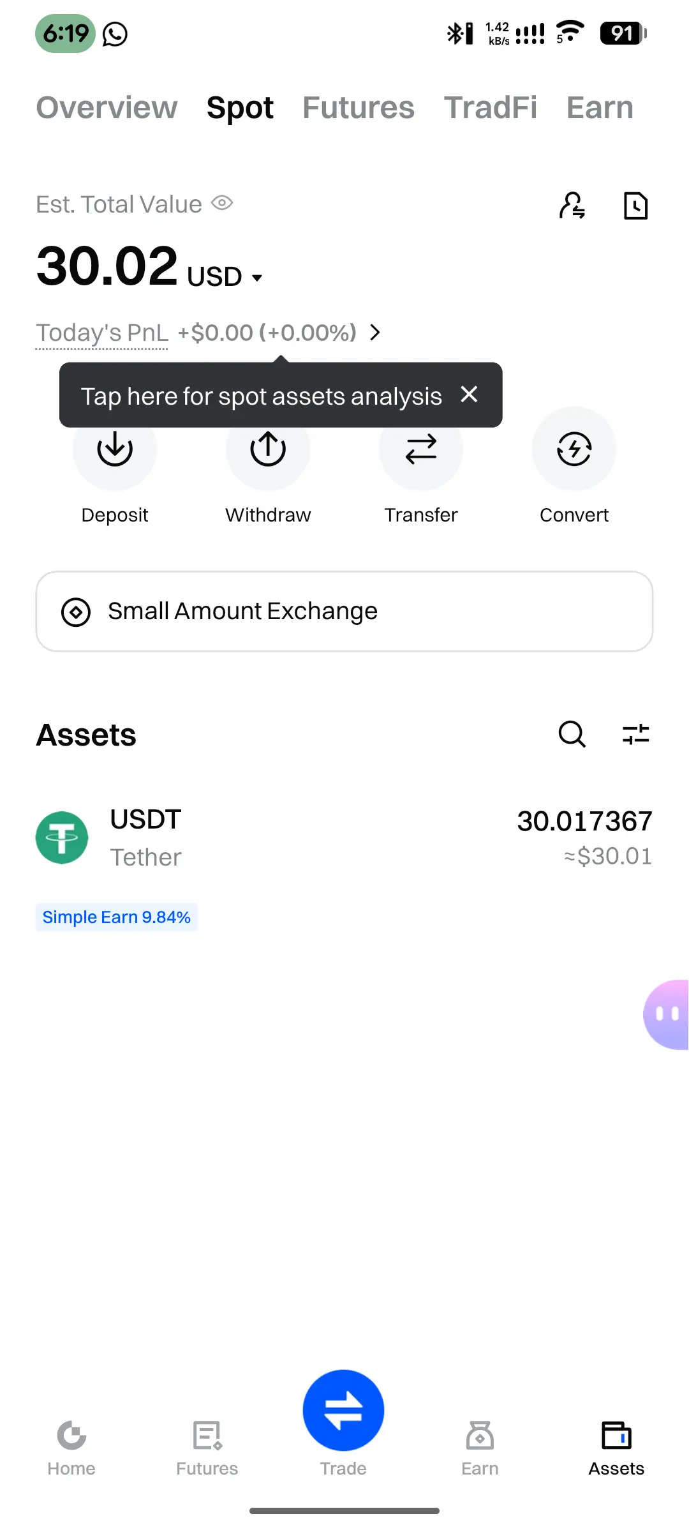Switch to the Futures tab
Screen dimensions: 689x1532
(359, 107)
